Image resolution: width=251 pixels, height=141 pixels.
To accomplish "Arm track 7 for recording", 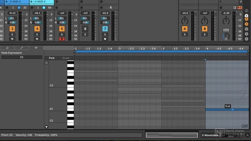I will coord(105,39).
